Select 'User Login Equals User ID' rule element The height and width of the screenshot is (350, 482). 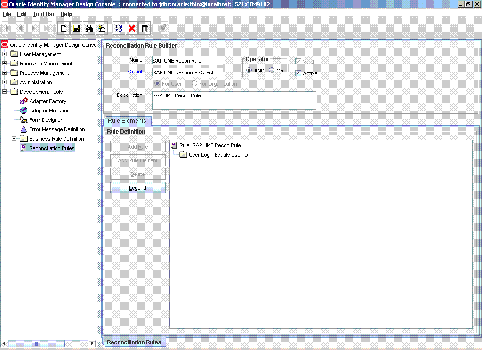[218, 155]
